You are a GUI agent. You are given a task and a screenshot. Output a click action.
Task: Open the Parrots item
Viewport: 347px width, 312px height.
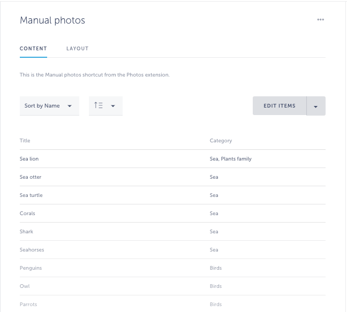point(172,305)
